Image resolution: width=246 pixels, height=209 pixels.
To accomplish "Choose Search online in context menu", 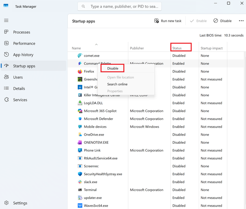I will click(117, 84).
